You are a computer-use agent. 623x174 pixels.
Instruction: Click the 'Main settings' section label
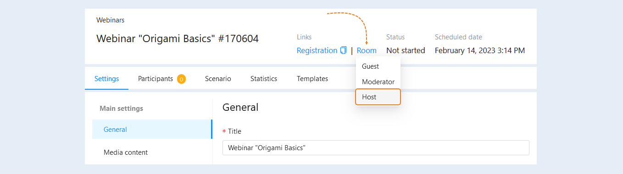[121, 109]
